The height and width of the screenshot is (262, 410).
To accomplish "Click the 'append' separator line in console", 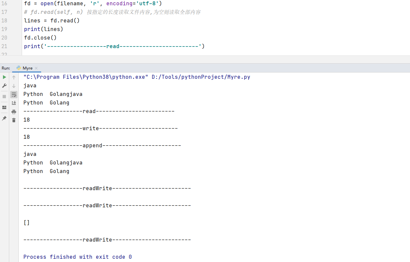I will pos(102,146).
